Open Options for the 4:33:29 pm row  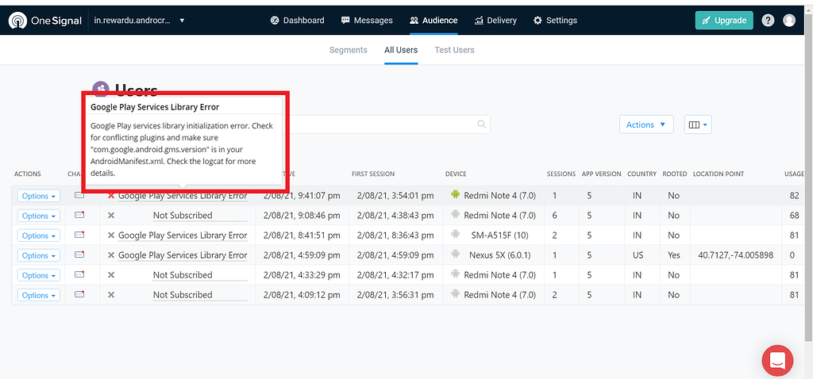pyautogui.click(x=39, y=275)
